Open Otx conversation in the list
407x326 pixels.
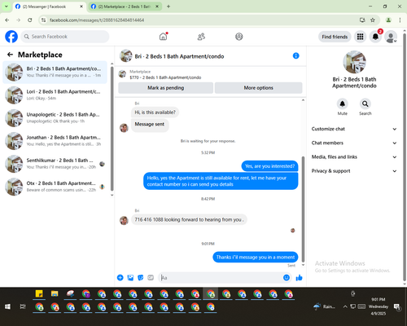click(x=55, y=187)
